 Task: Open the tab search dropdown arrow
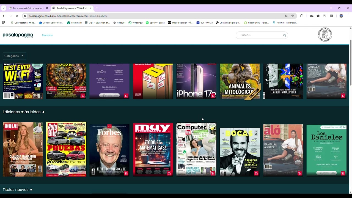pos(4,8)
